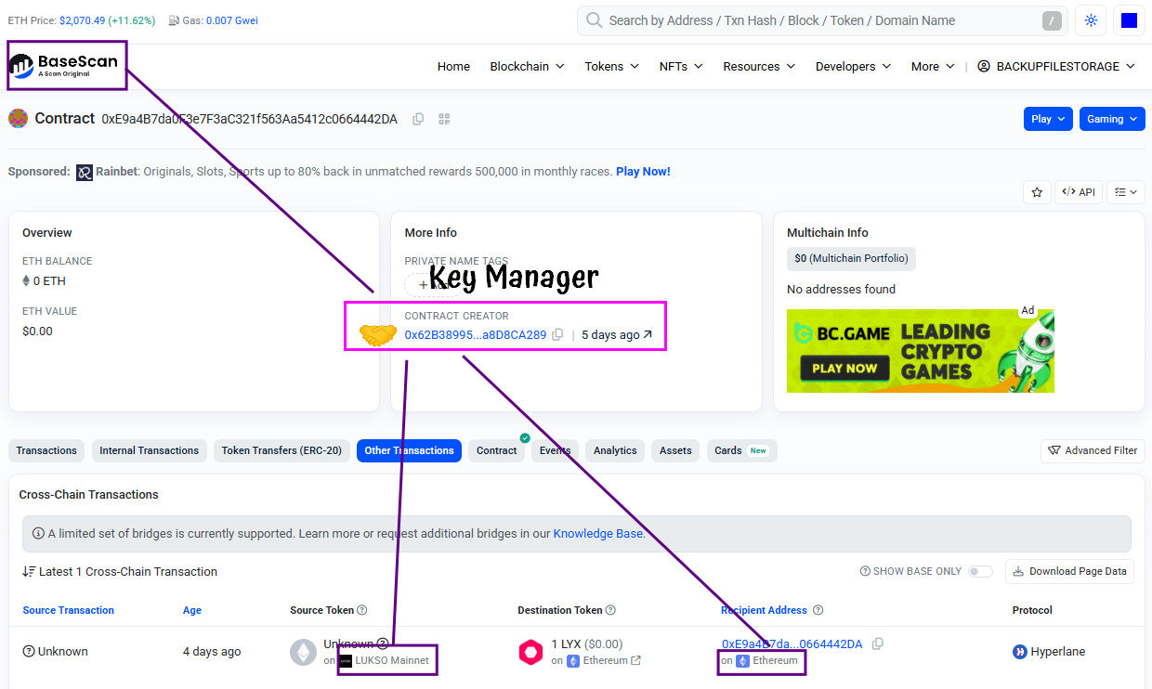Click the unknown source token Ethereum icon

(x=303, y=652)
